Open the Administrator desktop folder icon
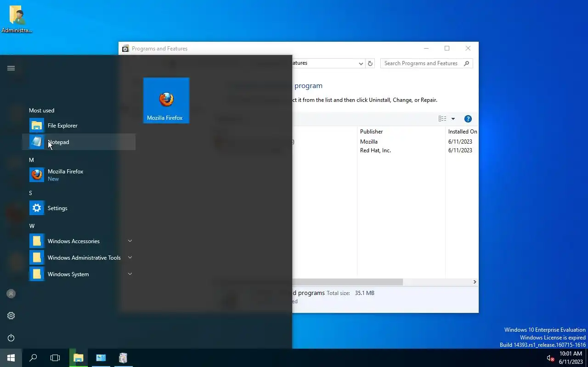 (x=17, y=20)
